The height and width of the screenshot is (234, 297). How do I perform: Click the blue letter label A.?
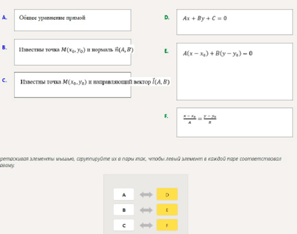(5, 18)
